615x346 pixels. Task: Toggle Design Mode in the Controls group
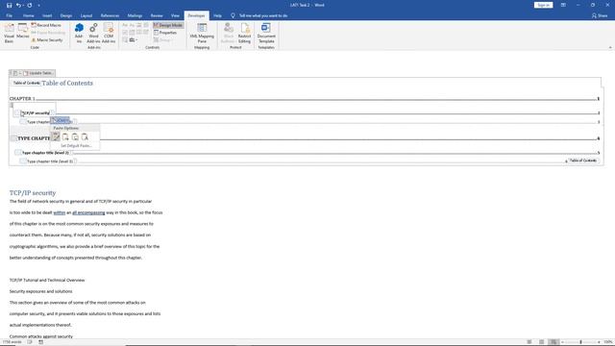coord(168,25)
